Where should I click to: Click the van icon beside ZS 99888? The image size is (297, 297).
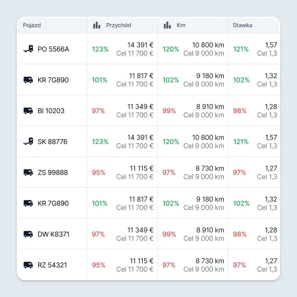28,173
